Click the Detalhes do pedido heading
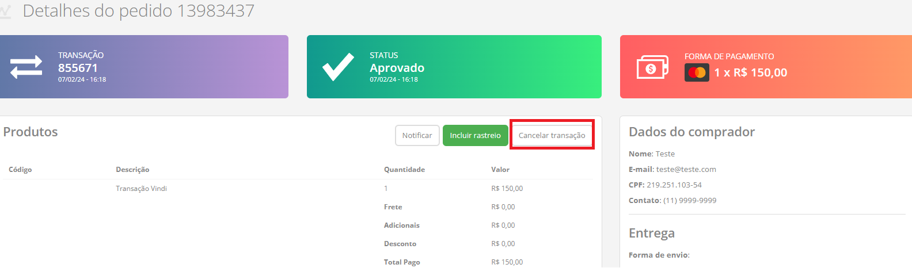This screenshot has width=912, height=268. [x=138, y=11]
